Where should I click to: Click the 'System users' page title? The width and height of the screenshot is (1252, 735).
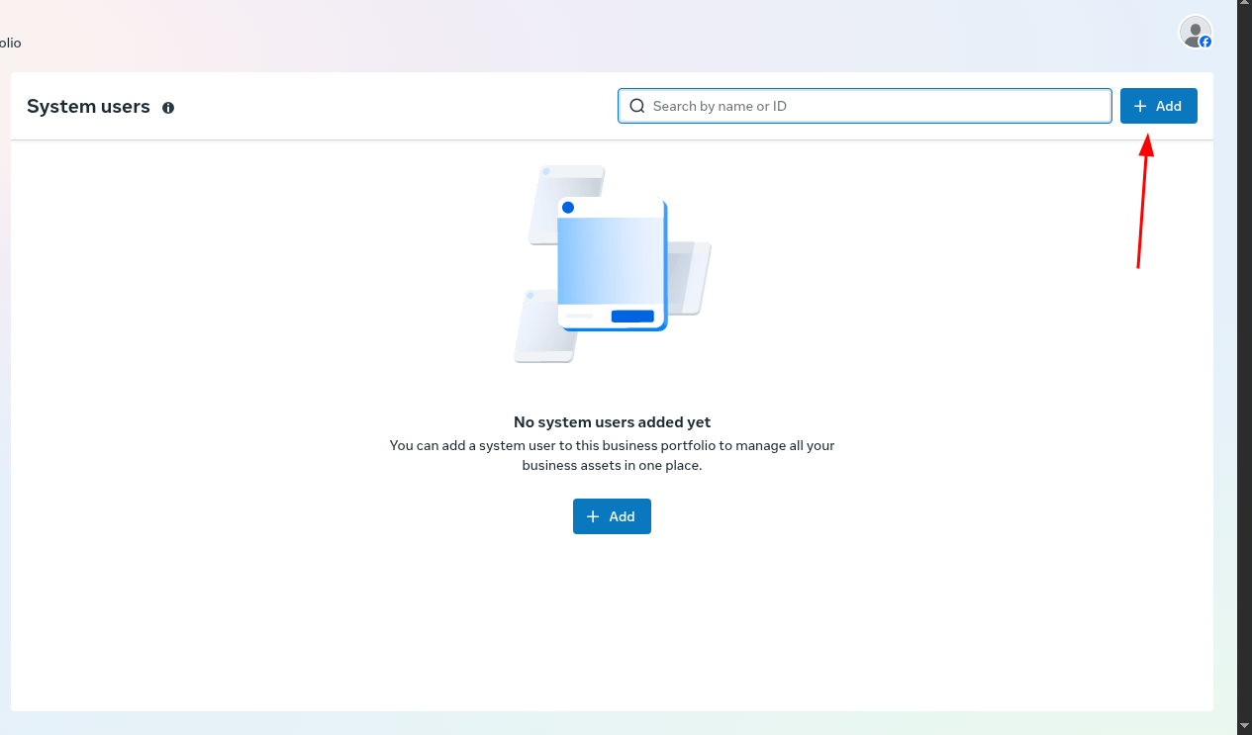click(x=88, y=107)
